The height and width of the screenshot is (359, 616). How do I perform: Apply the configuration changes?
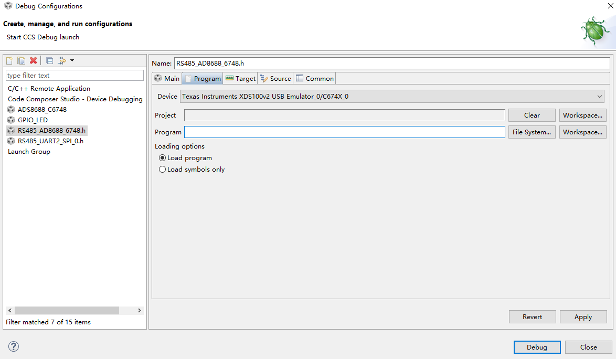[583, 316]
